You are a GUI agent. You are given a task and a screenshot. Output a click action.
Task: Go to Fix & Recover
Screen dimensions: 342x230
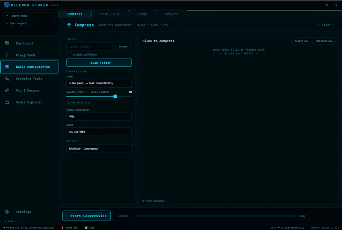(x=29, y=90)
